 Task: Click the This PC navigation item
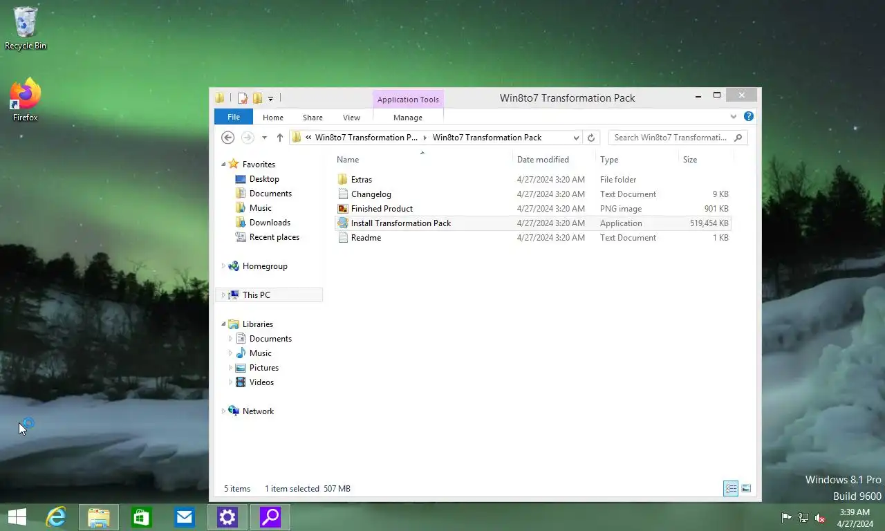tap(269, 295)
